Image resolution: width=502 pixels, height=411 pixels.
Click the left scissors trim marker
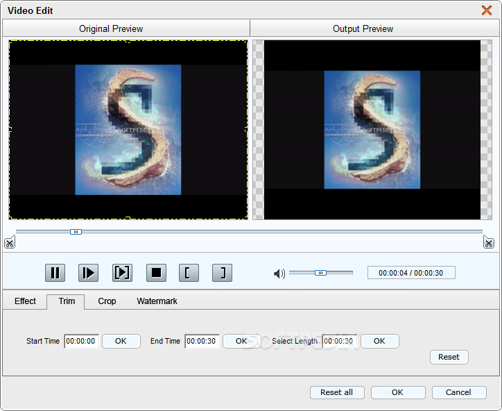coord(10,243)
